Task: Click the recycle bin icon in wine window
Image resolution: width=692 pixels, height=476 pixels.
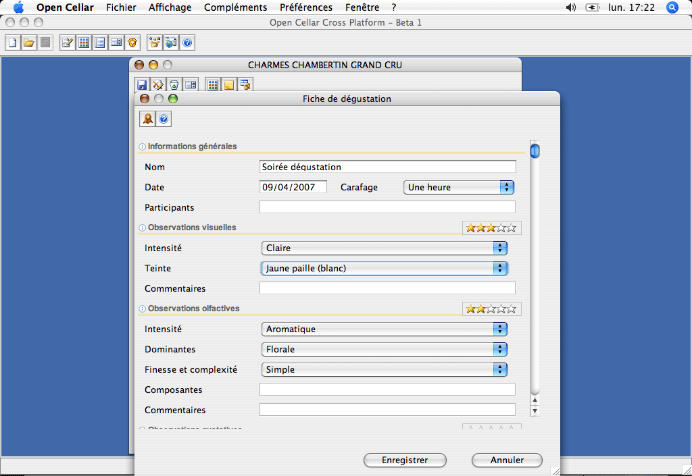Action: coord(174,84)
